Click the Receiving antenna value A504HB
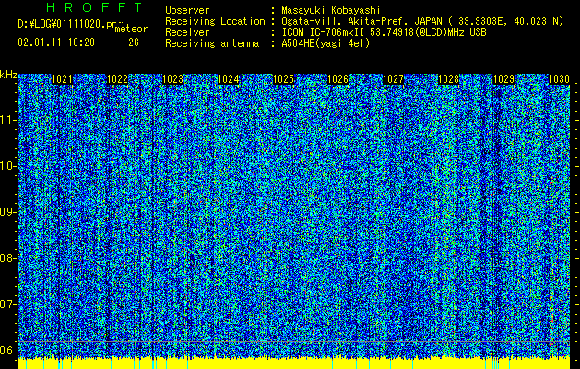 point(298,43)
